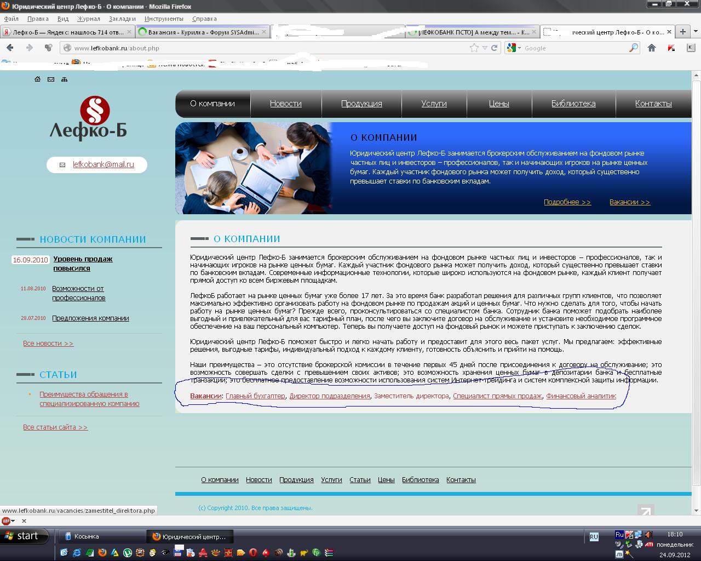
Task: Open the sitemap icon above the logo
Action: (64, 79)
